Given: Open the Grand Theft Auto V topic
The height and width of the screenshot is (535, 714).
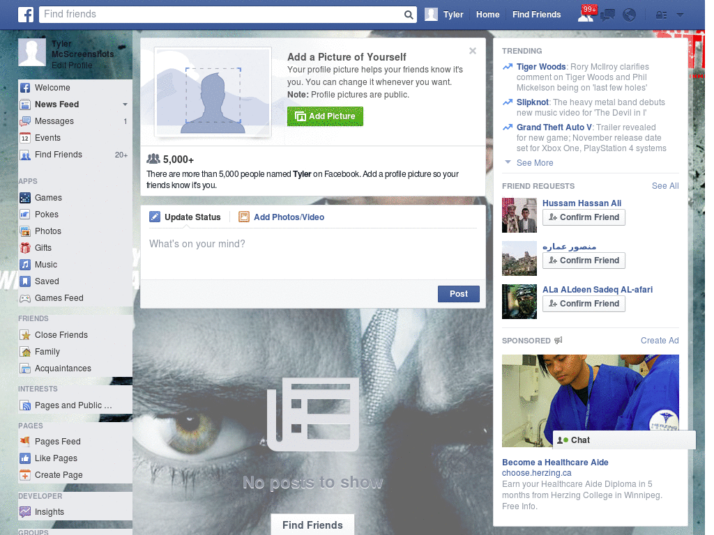Looking at the screenshot, I should (x=554, y=127).
